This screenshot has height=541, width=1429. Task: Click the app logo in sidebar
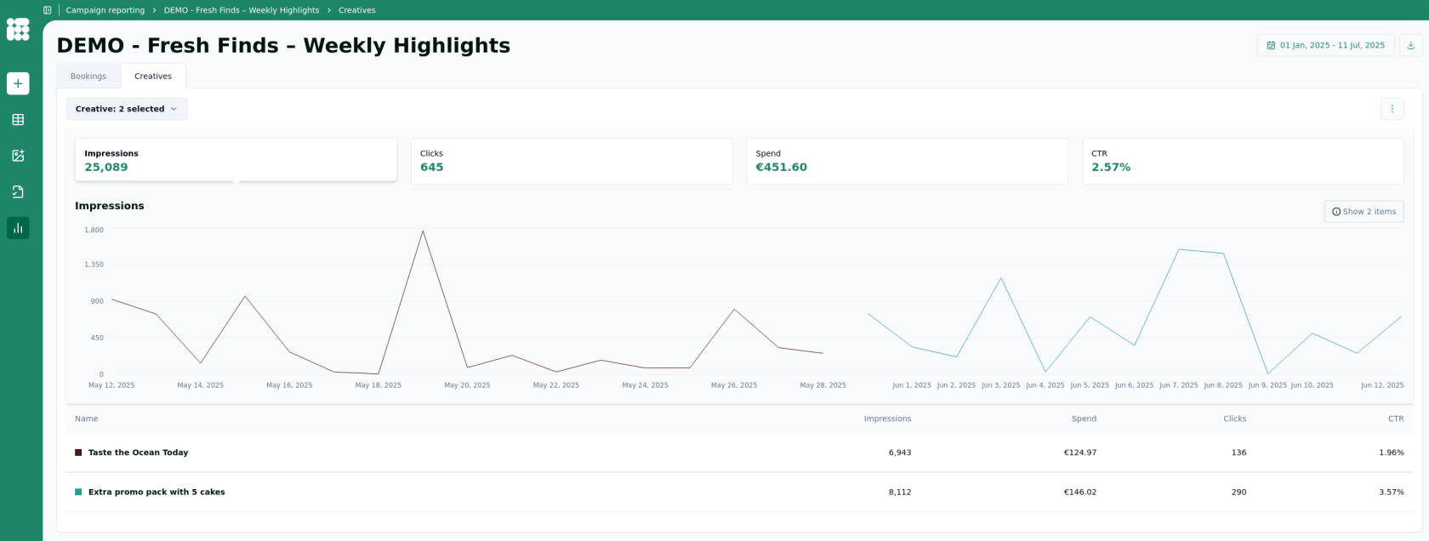coord(18,30)
